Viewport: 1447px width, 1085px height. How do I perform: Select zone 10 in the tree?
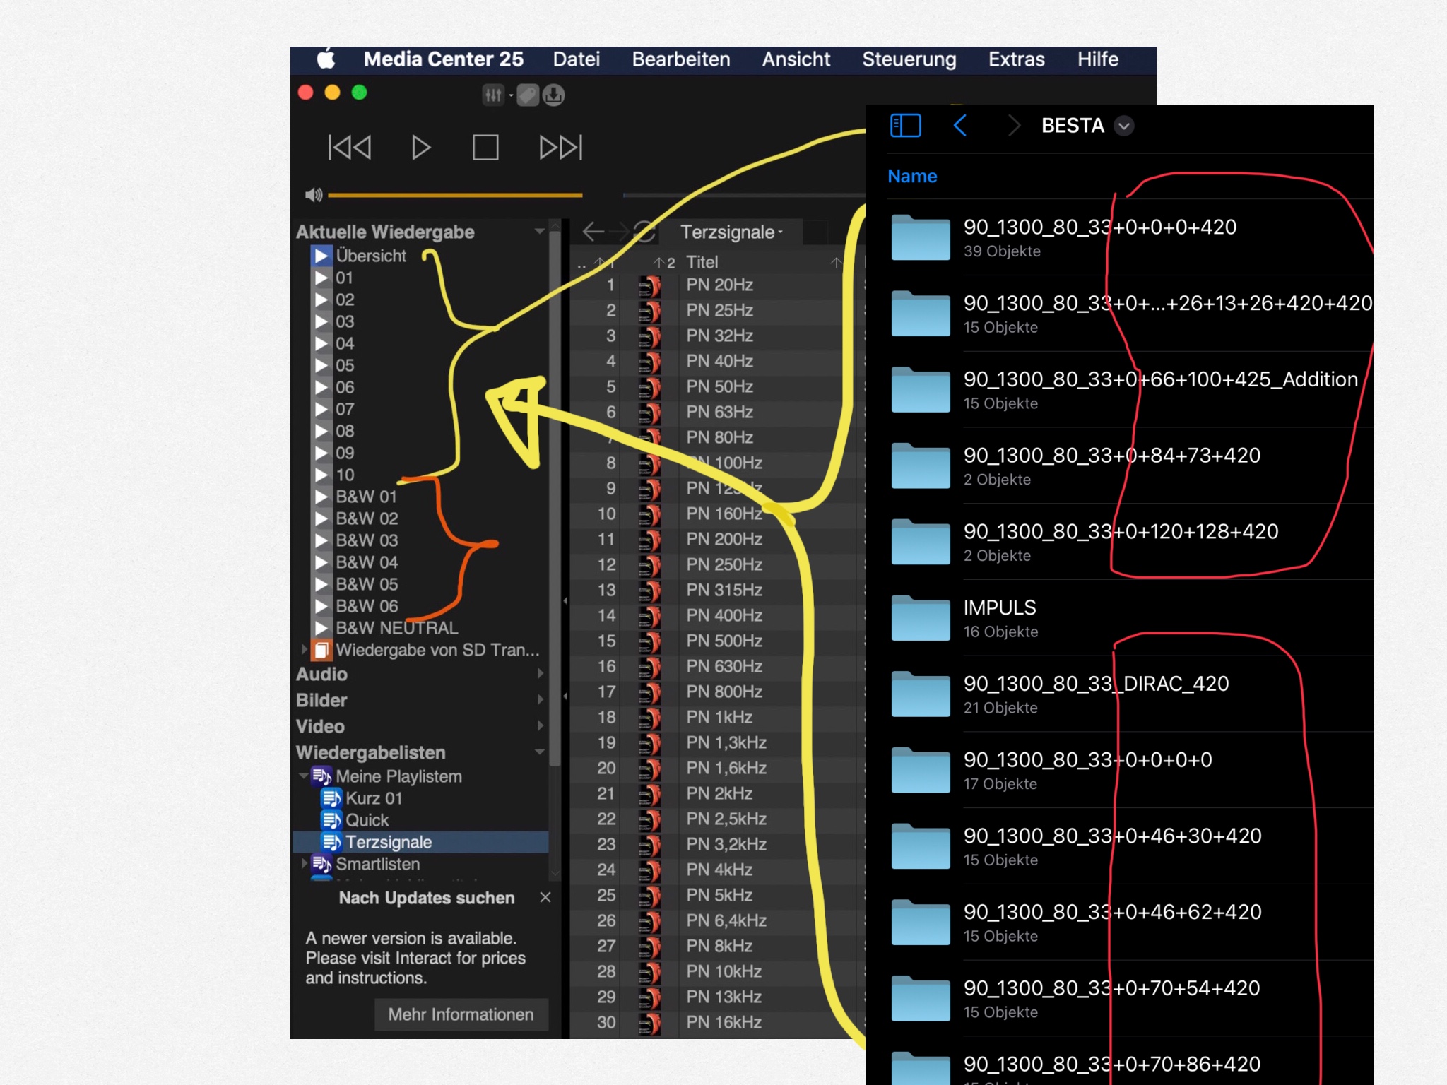[345, 475]
